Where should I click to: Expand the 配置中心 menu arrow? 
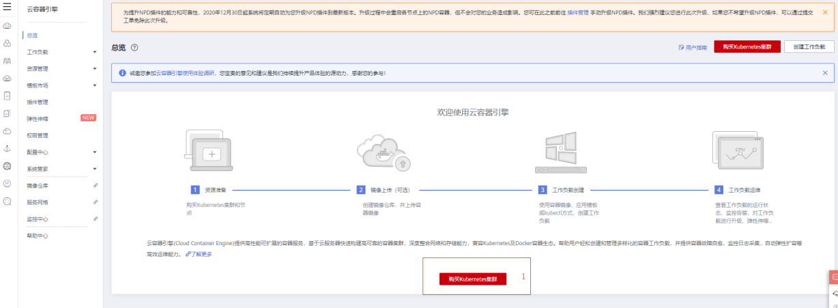(94, 152)
